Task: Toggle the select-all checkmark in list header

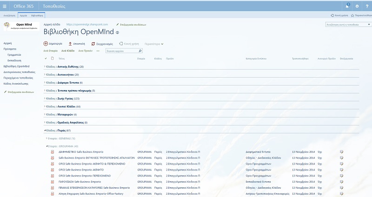Action: click(x=46, y=59)
